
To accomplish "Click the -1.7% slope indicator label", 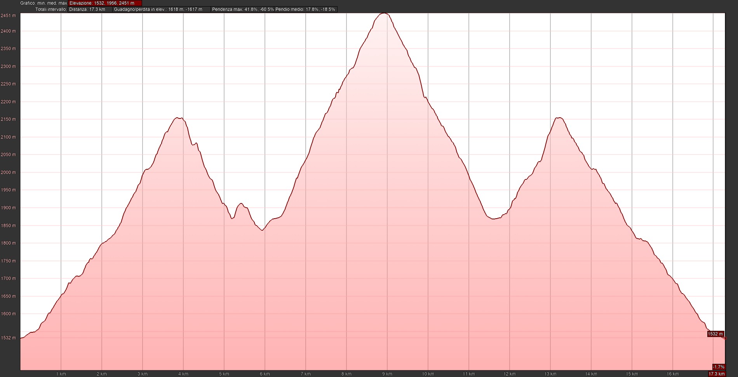I will coord(718,367).
